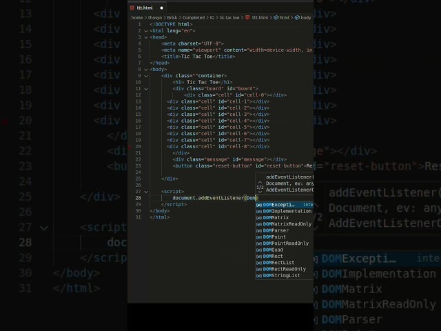The image size is (441, 331).
Task: Click the variable icon beside DOMStringList
Action: click(259, 276)
